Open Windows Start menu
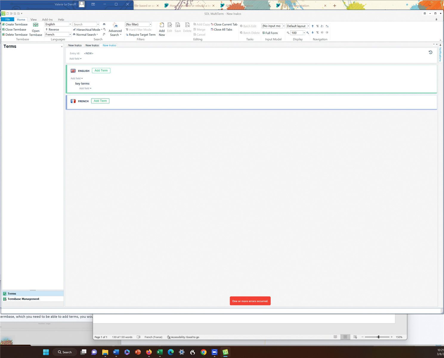The image size is (444, 358). pos(46,352)
